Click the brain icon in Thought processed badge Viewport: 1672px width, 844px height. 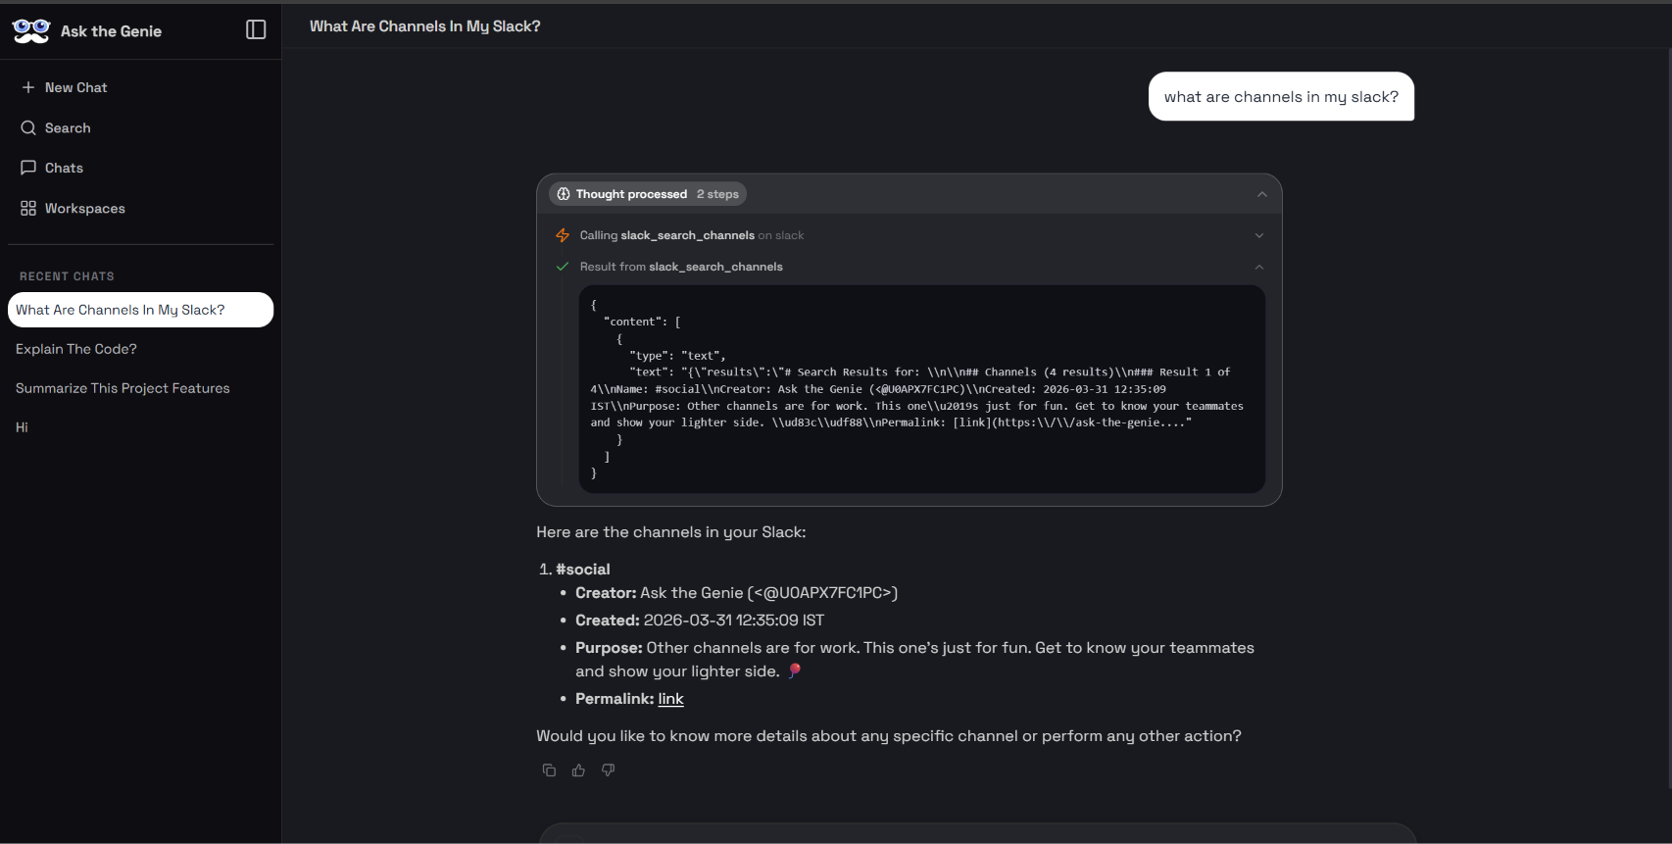[564, 194]
